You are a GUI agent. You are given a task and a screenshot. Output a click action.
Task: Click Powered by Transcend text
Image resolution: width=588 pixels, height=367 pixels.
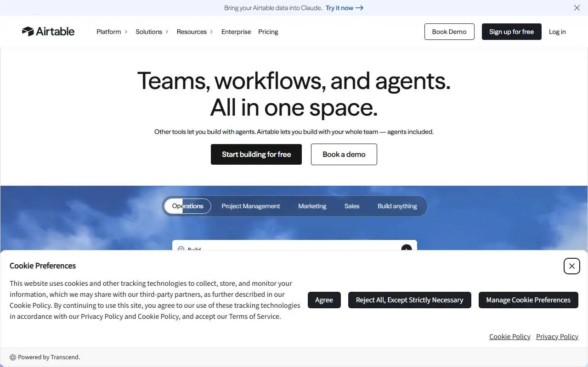coord(49,357)
